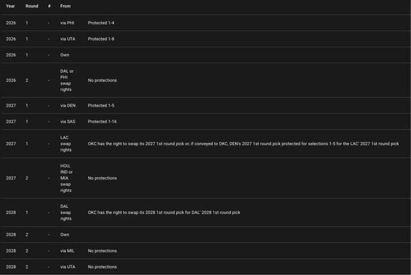Screen dimensions: 411x275
Task: Select the HOU, IND or MIA swap rights cell
Action: click(x=67, y=178)
